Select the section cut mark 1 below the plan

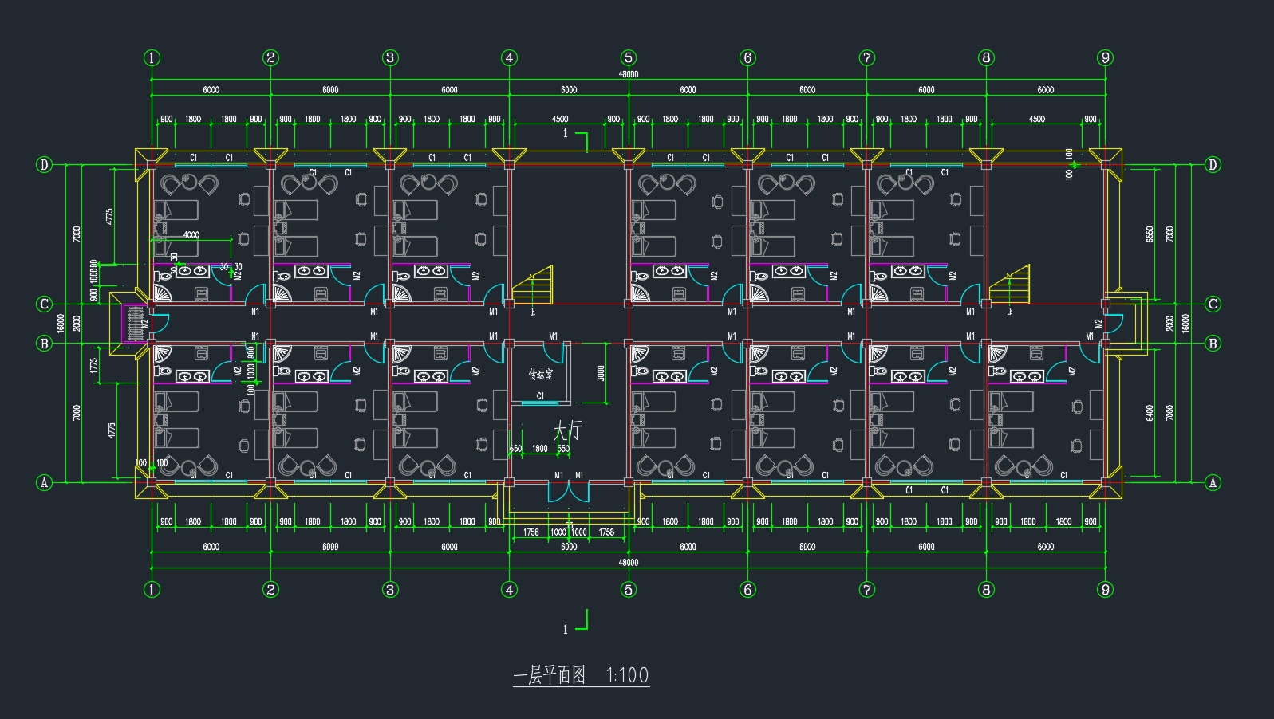576,623
